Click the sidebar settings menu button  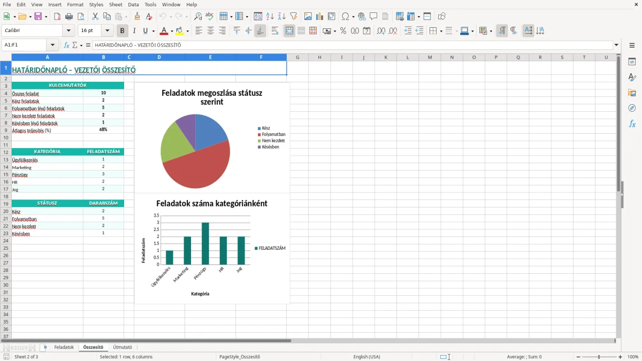(x=632, y=45)
